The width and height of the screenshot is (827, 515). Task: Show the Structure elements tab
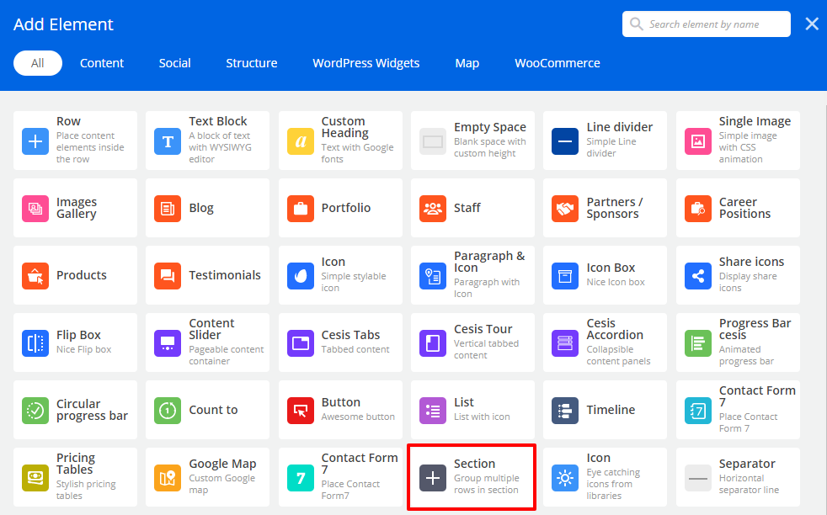coord(251,63)
